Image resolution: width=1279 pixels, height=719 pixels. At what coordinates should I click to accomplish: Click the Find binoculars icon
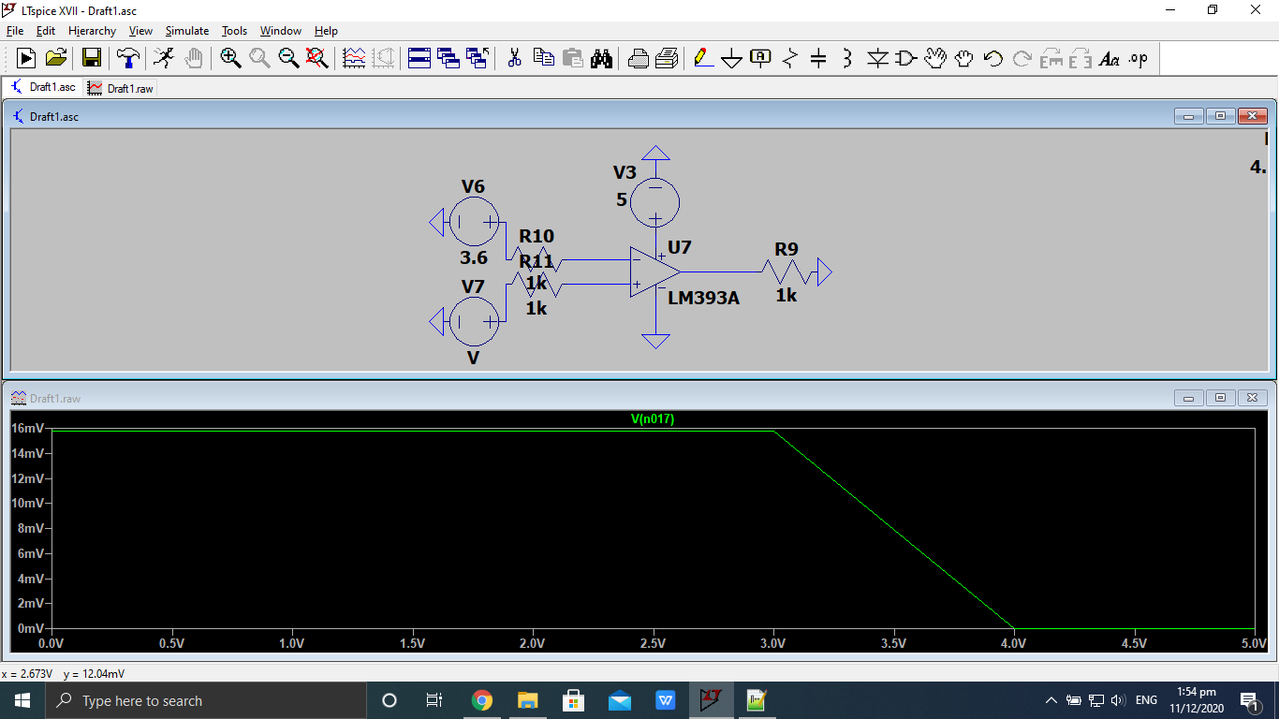coord(601,58)
